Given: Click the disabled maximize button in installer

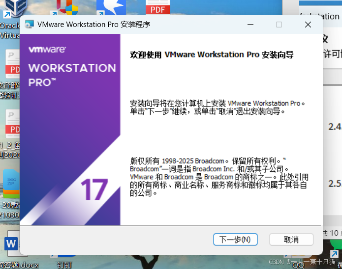Looking at the screenshot, I should (x=279, y=25).
